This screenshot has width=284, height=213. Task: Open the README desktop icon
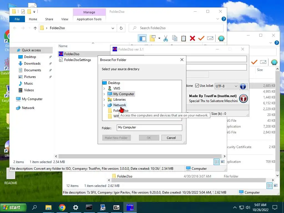pyautogui.click(x=11, y=176)
